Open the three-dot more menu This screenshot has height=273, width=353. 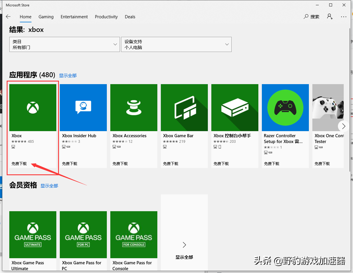pyautogui.click(x=344, y=17)
